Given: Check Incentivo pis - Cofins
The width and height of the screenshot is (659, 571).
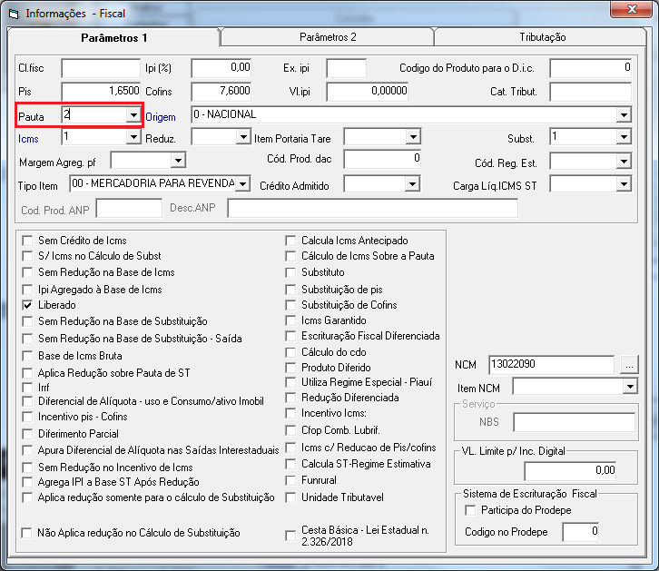Looking at the screenshot, I should pyautogui.click(x=28, y=418).
